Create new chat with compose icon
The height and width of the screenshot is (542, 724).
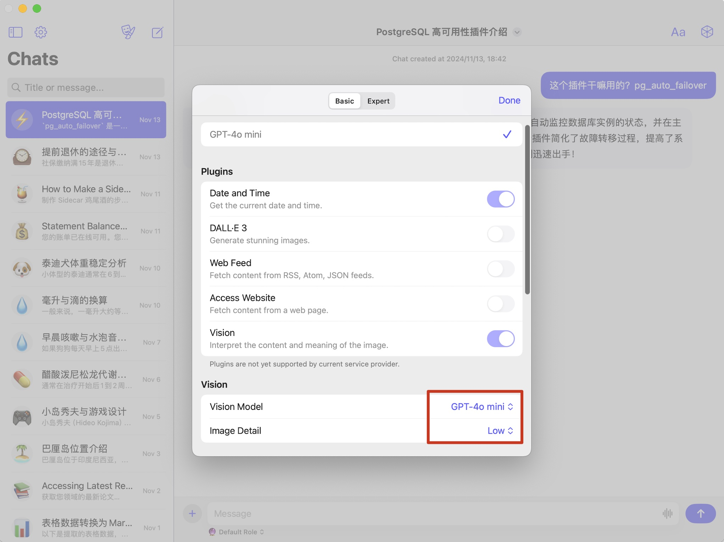tap(157, 32)
